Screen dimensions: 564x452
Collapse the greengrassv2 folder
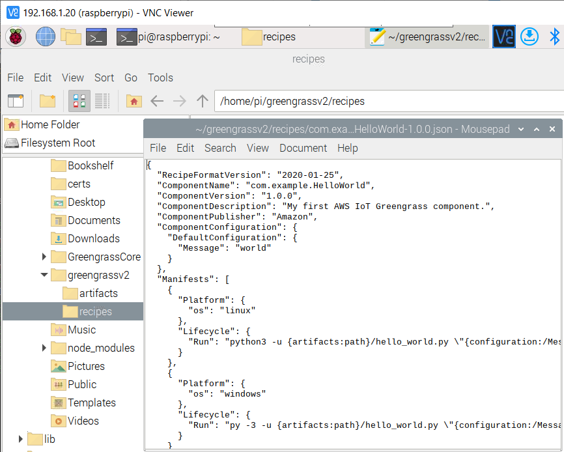click(x=44, y=275)
